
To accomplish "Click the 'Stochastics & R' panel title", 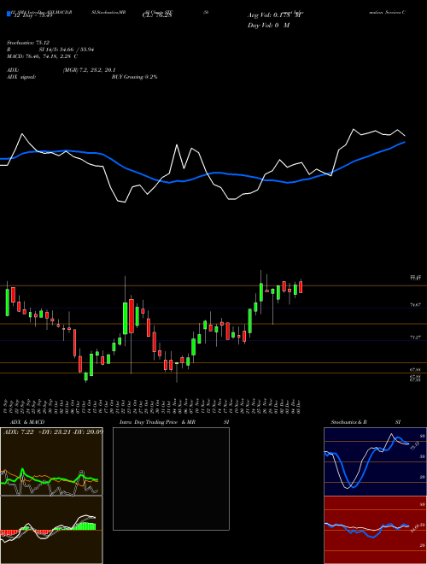I will coord(349,422).
